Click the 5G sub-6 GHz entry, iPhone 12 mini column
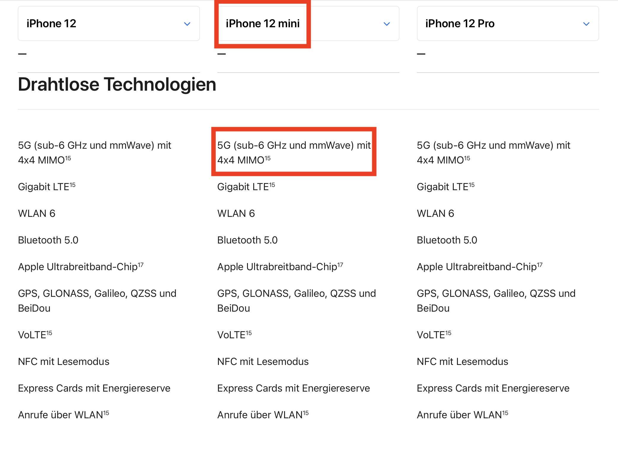 pos(294,152)
